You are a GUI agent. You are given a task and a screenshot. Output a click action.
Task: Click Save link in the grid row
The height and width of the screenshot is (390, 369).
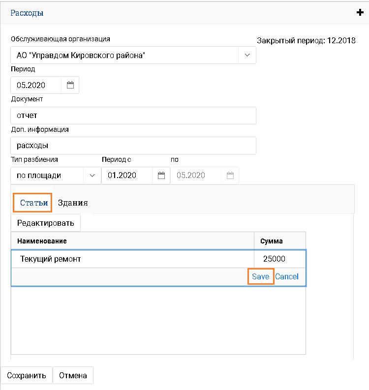click(260, 276)
